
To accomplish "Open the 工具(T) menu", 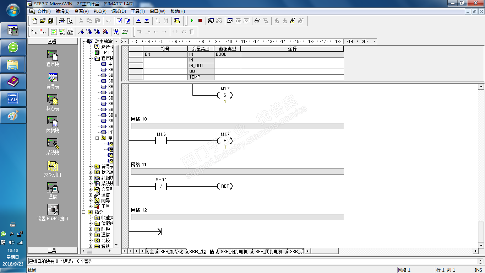I will click(x=138, y=11).
